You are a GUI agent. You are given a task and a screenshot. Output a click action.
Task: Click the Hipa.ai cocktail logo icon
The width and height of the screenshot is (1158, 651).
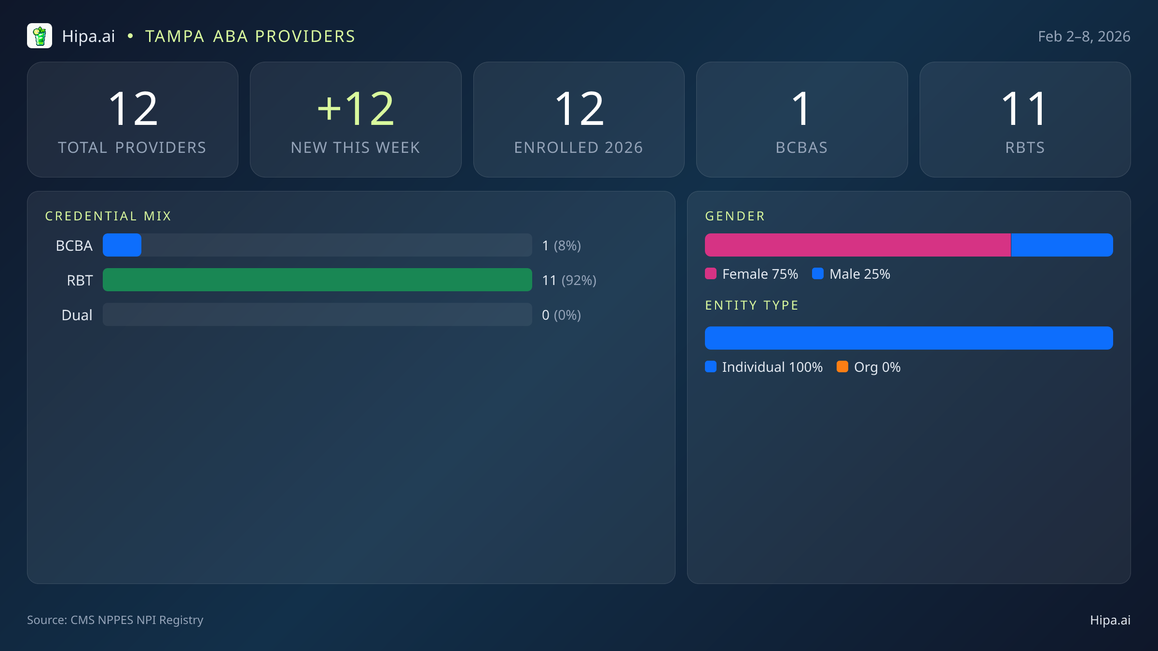(x=40, y=36)
